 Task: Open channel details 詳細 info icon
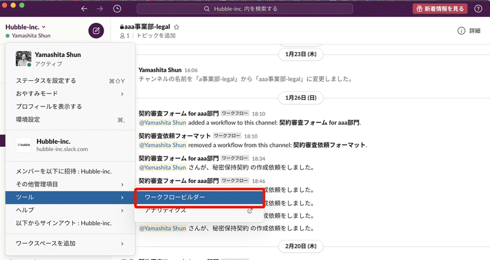469,31
